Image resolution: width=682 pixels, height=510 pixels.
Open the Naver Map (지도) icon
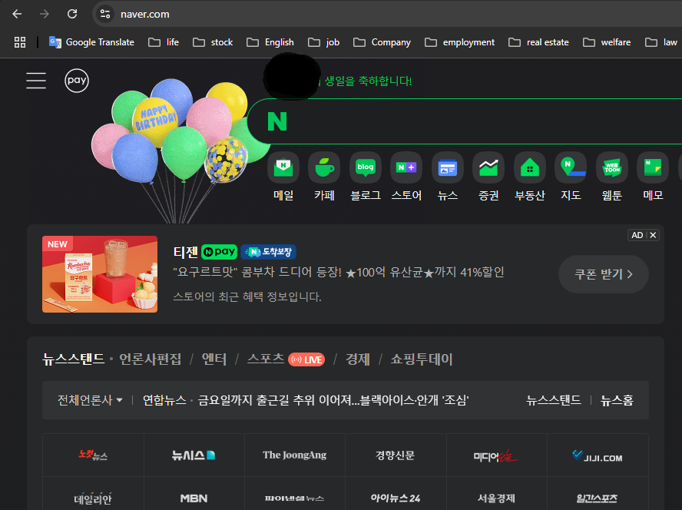(x=571, y=167)
